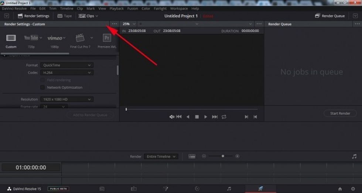Image resolution: width=362 pixels, height=193 pixels.
Task: Play the viewer forward
Action: point(206,117)
